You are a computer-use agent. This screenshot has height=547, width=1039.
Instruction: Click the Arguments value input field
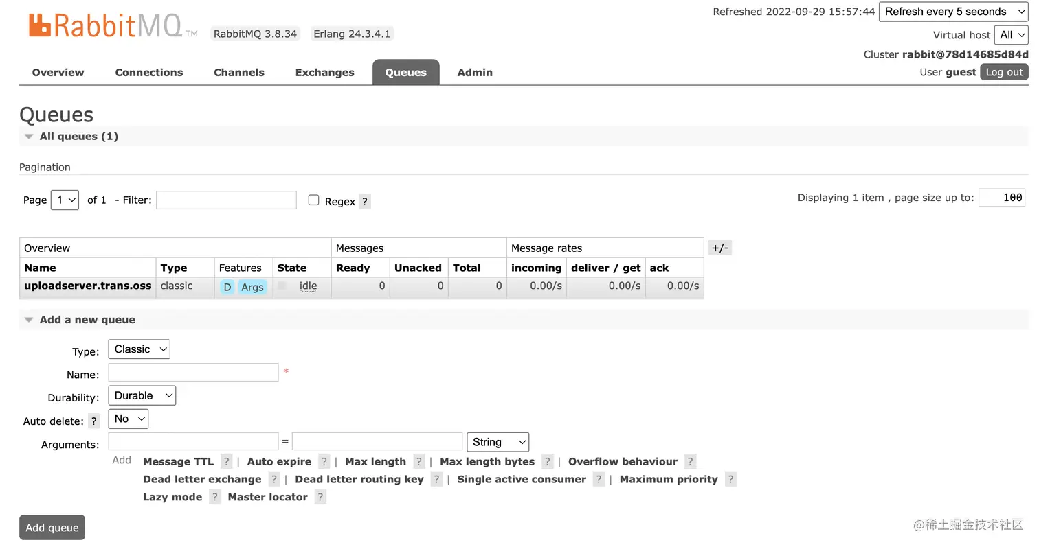(377, 441)
